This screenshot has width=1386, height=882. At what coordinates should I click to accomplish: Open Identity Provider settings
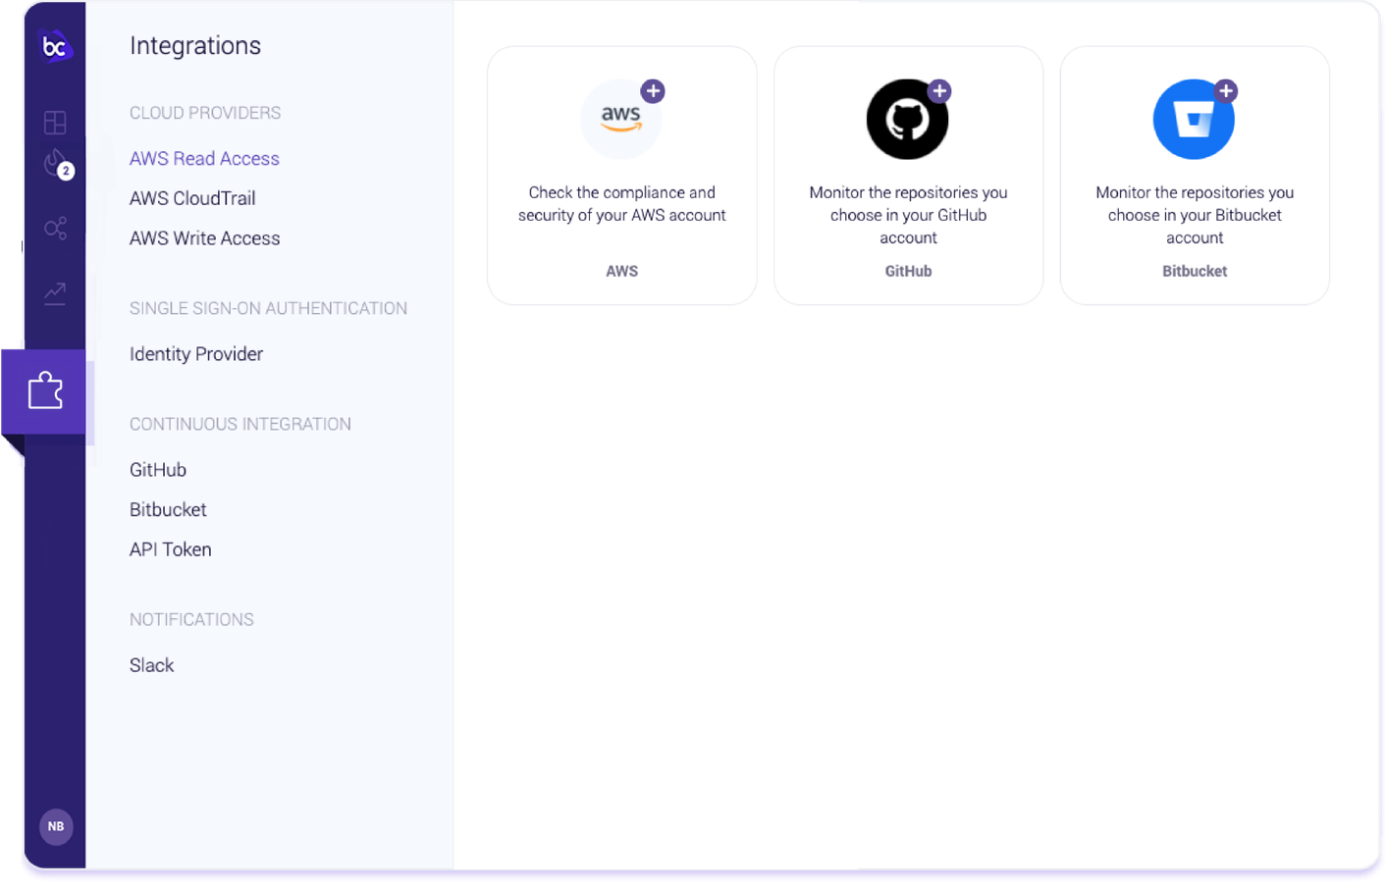pyautogui.click(x=196, y=354)
